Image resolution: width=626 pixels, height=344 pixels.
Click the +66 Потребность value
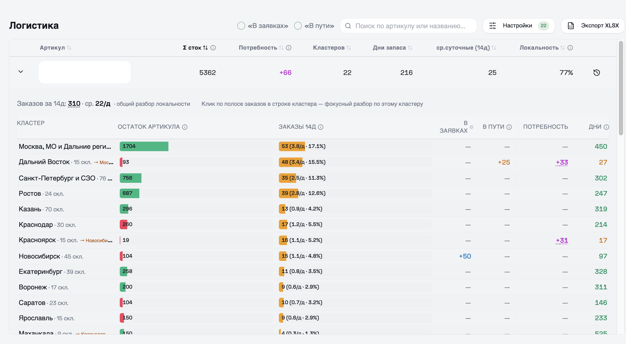point(285,73)
